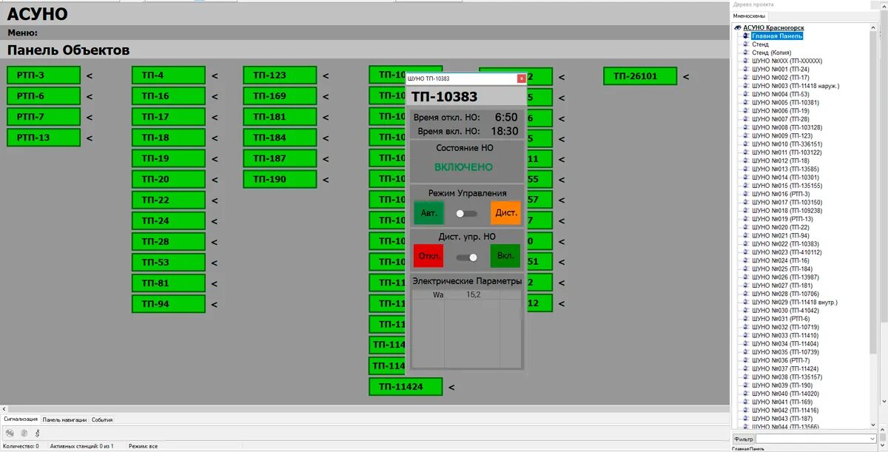Click the time value 6:50

tap(506, 117)
